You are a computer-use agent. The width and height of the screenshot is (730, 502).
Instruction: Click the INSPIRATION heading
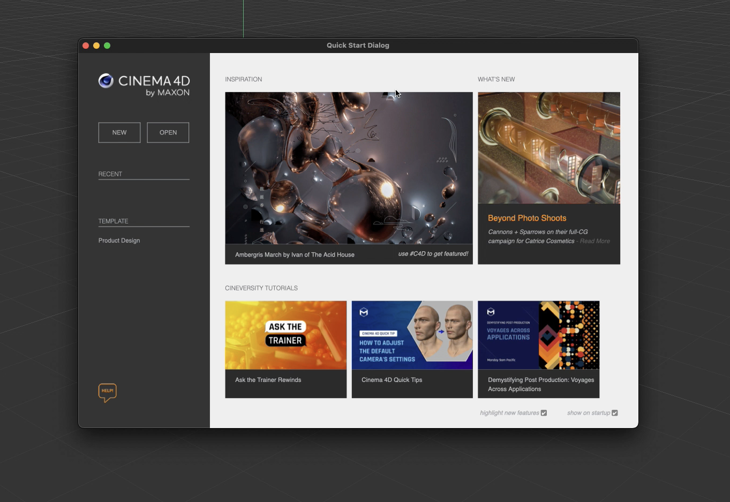[x=244, y=79]
